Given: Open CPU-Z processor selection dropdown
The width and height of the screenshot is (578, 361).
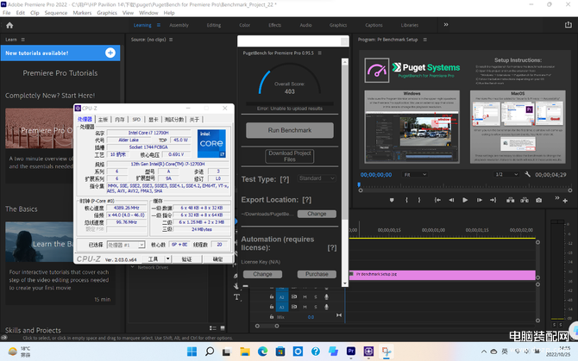Looking at the screenshot, I should click(126, 245).
